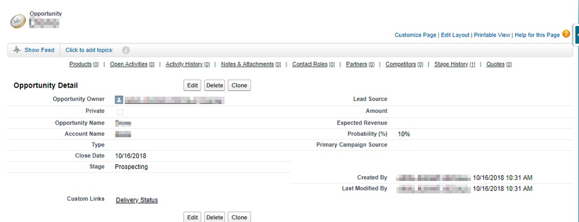Click the Opportunity Owner avatar icon

pyautogui.click(x=119, y=99)
